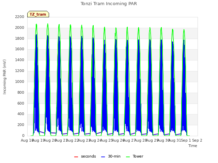Click the TZ_tram label box
This screenshot has width=218, height=163.
[x=38, y=14]
